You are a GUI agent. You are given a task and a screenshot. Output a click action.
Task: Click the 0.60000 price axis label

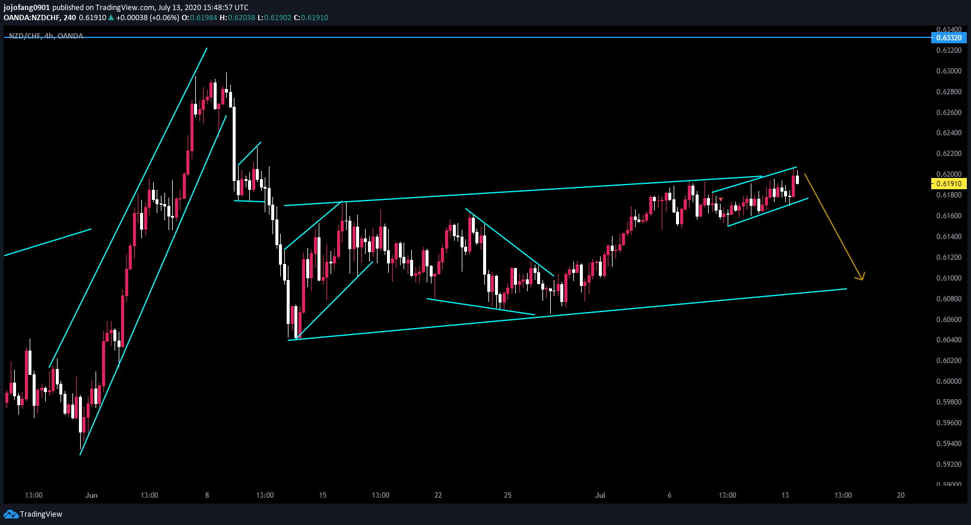(x=948, y=381)
